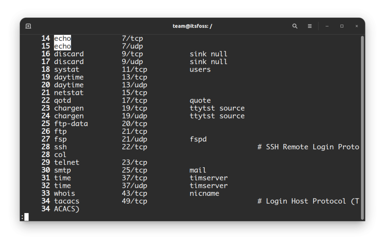Click whois service name
This screenshot has width=385, height=243.
pos(65,193)
